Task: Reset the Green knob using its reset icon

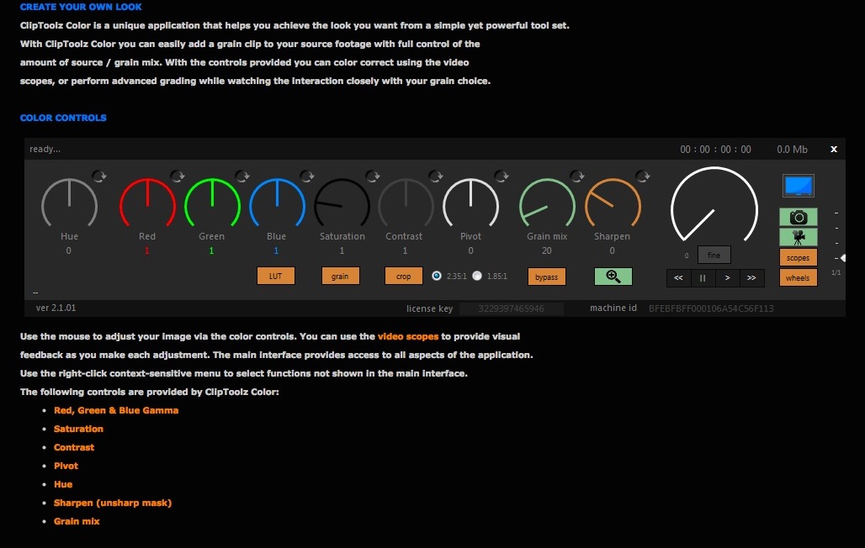Action: click(242, 176)
